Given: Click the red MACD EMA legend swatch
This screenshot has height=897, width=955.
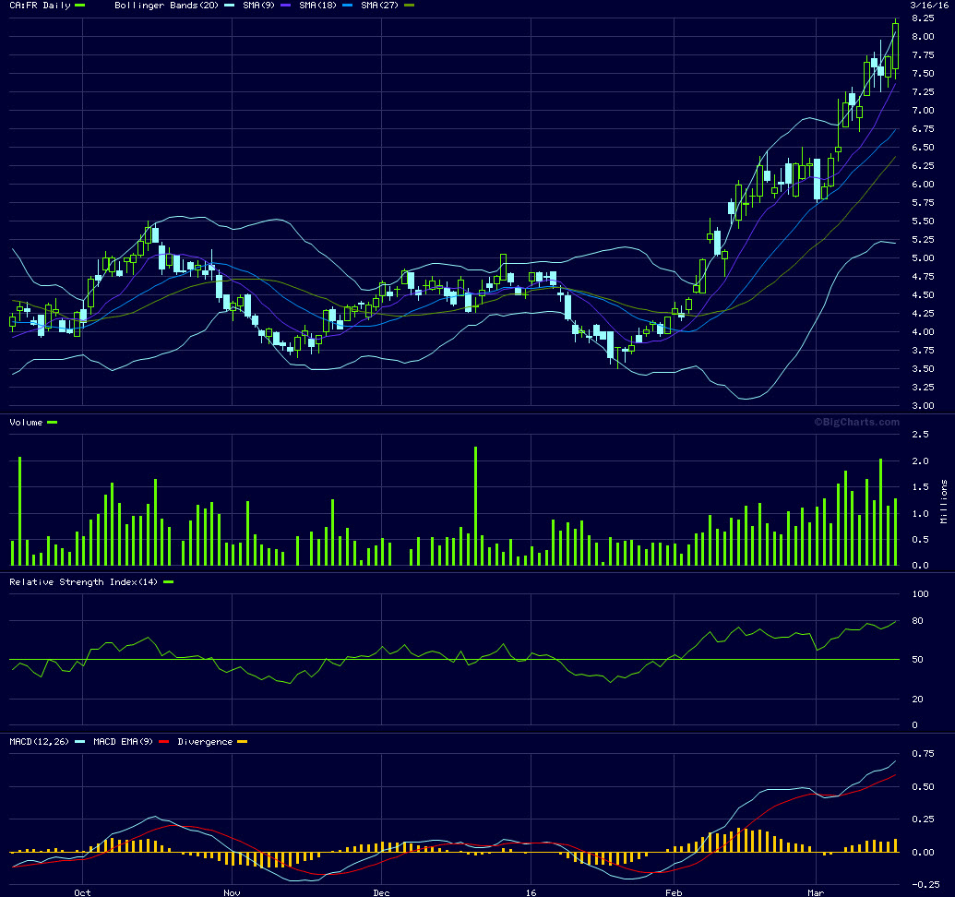Looking at the screenshot, I should [164, 742].
